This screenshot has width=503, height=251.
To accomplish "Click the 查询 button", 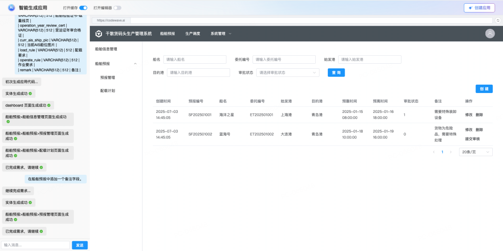I will pyautogui.click(x=336, y=73).
